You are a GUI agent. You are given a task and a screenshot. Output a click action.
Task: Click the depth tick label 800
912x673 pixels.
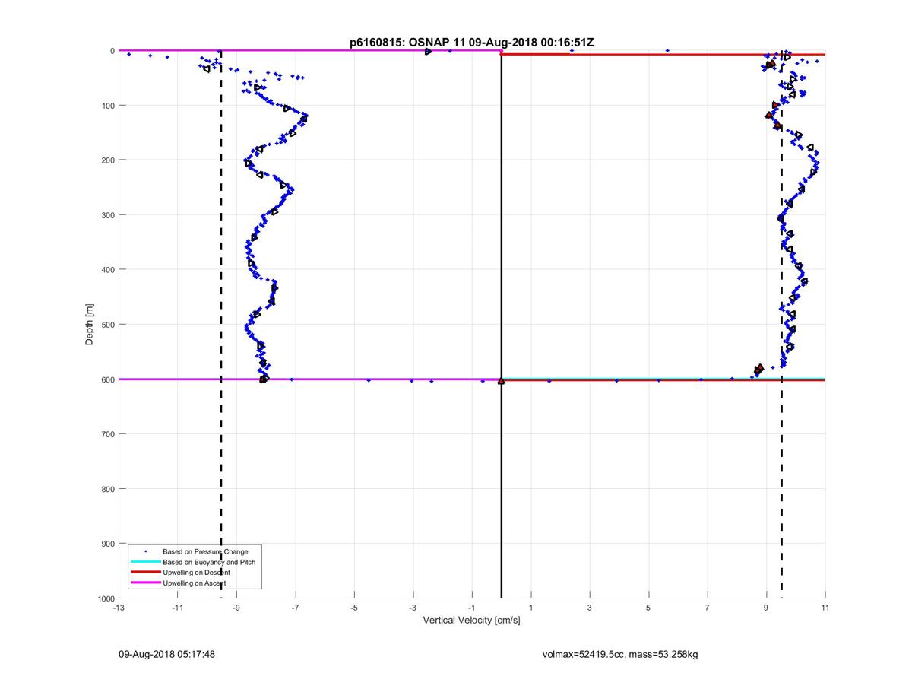tap(107, 489)
